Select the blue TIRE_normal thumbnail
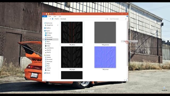The width and height of the screenshot is (170, 96). coord(105,57)
